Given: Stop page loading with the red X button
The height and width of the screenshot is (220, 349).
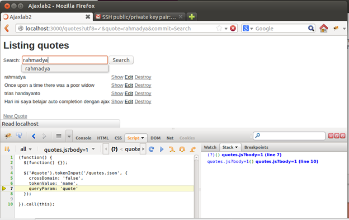Looking at the screenshot, I should click(x=233, y=29).
